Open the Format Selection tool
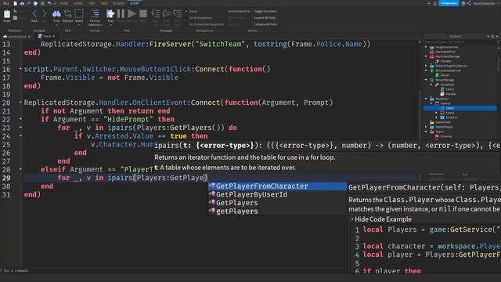501x282 pixels. tap(95, 17)
